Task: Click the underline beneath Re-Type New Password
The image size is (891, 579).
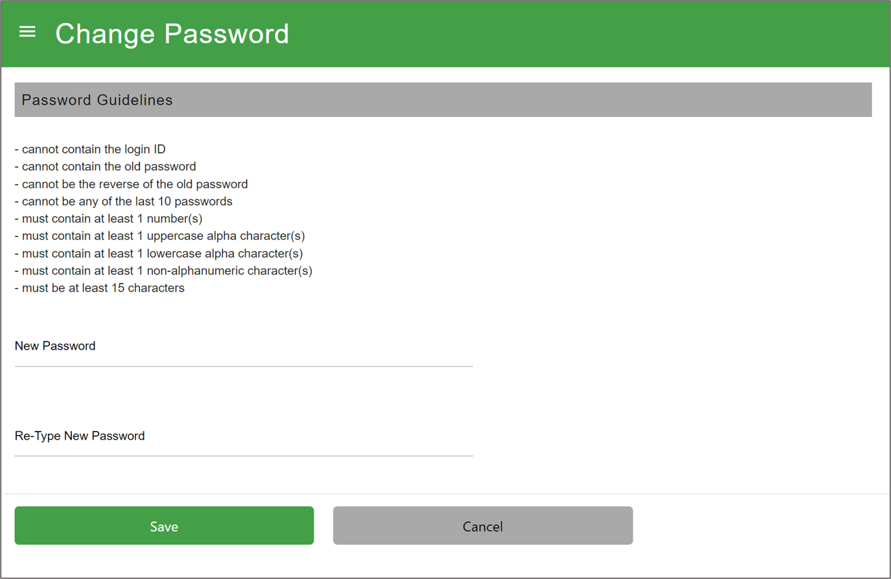Action: 243,456
